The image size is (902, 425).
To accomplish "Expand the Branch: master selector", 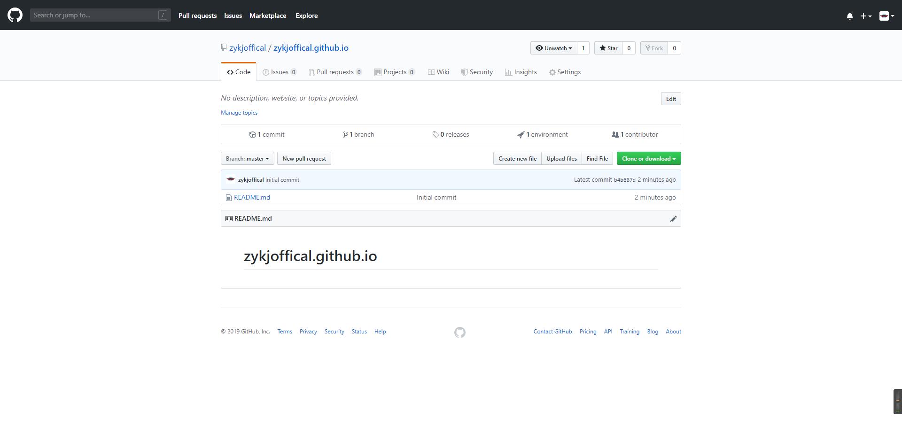I will pos(247,159).
